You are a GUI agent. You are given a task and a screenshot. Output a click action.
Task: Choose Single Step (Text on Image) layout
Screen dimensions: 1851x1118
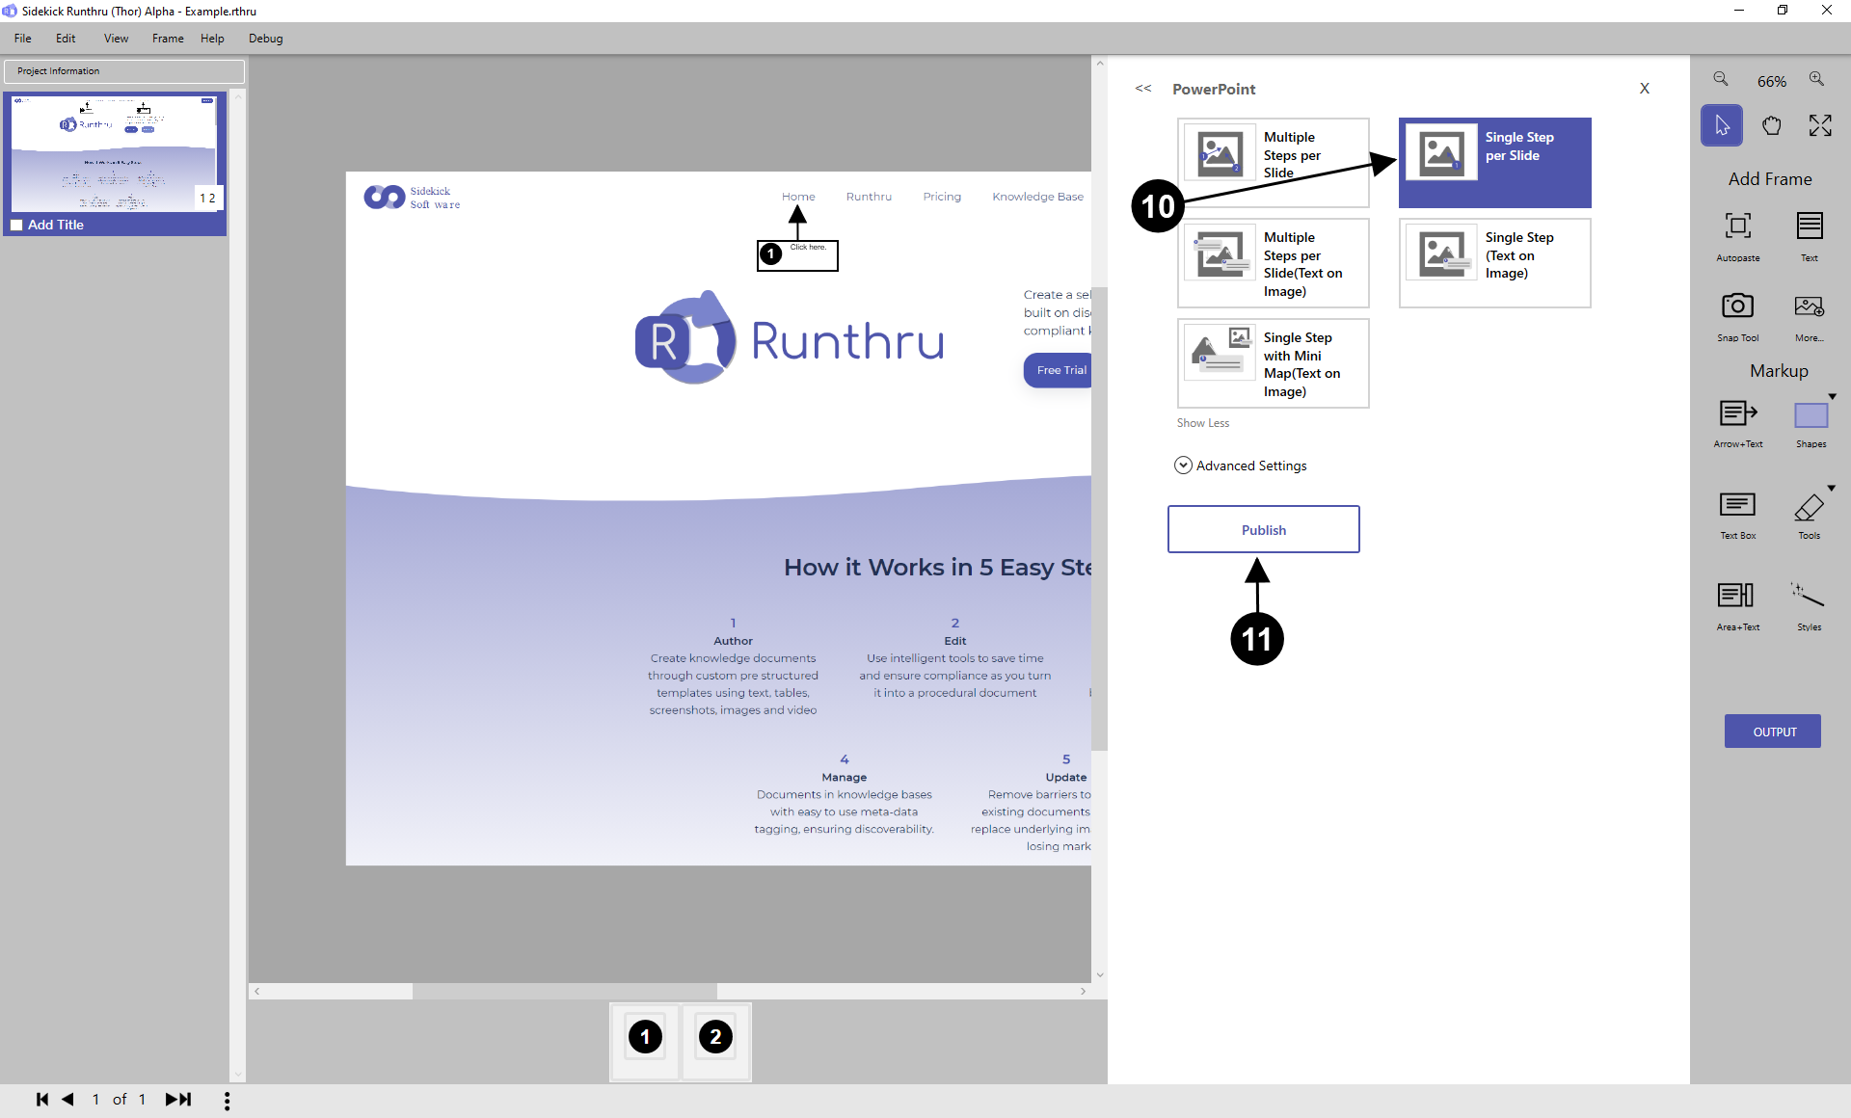coord(1494,263)
